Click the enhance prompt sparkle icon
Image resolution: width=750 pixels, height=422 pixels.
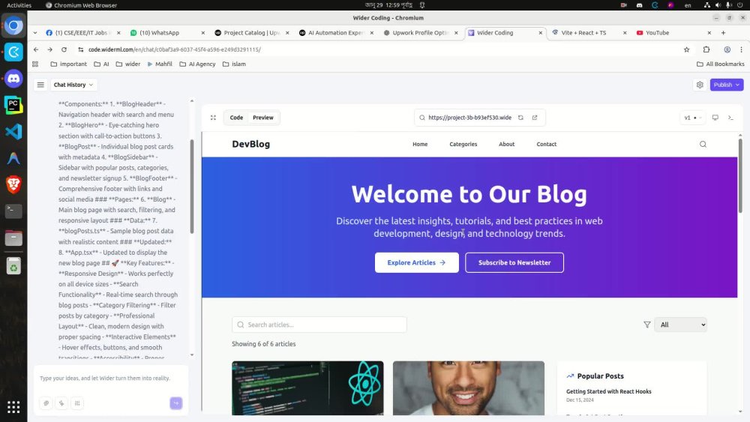[x=61, y=403]
